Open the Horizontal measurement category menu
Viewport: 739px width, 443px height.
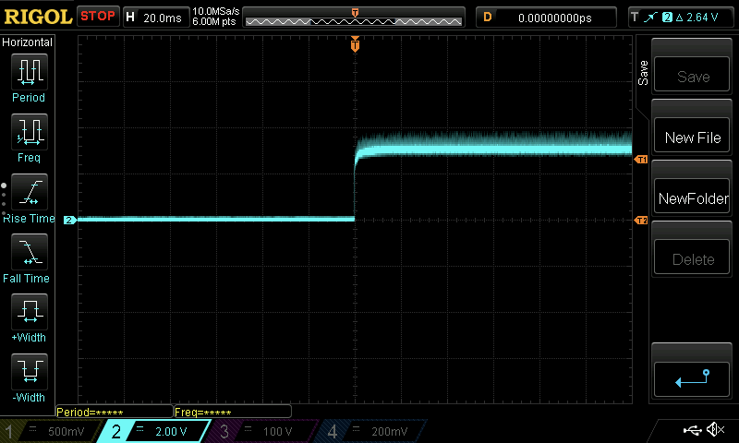pos(28,42)
